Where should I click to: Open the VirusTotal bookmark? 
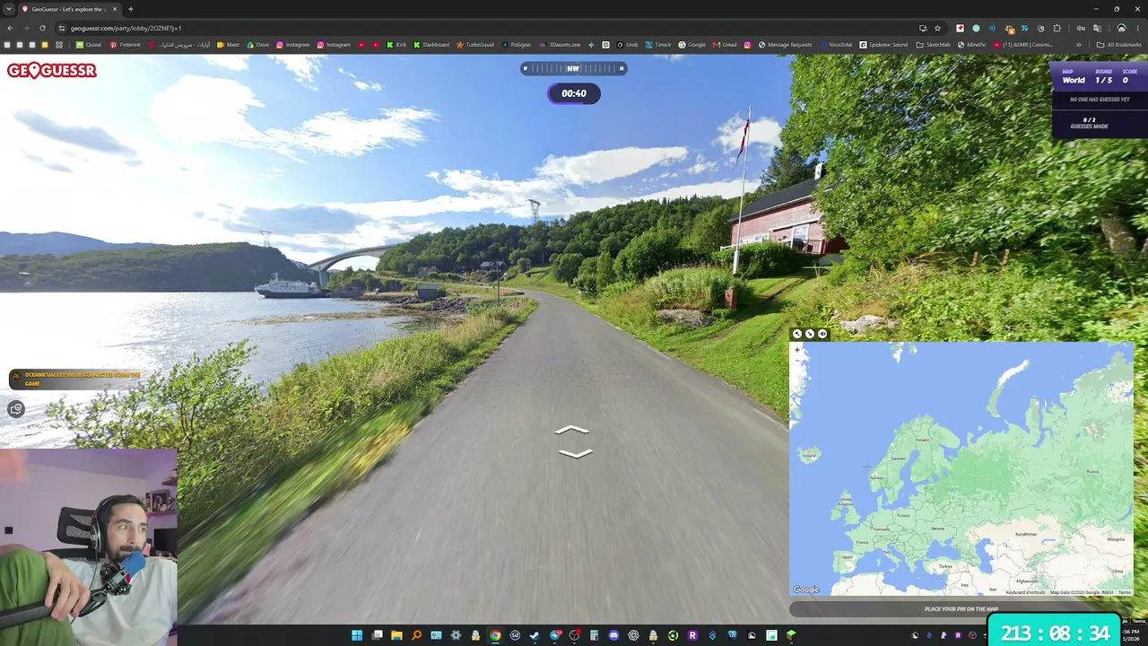pos(835,45)
